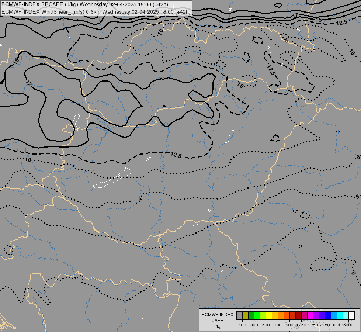Click the 15 label on the left solid contour
The width and height of the screenshot is (361, 332).
coord(16,61)
